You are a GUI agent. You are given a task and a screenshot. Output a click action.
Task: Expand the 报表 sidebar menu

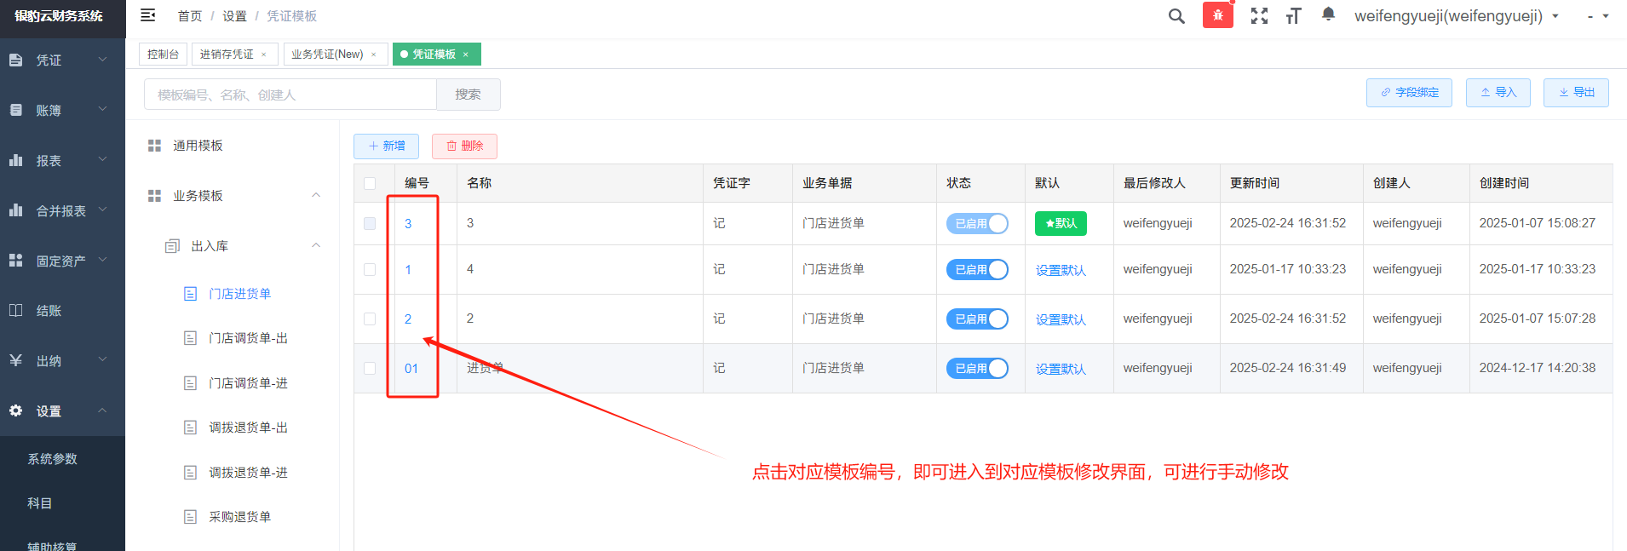point(103,159)
